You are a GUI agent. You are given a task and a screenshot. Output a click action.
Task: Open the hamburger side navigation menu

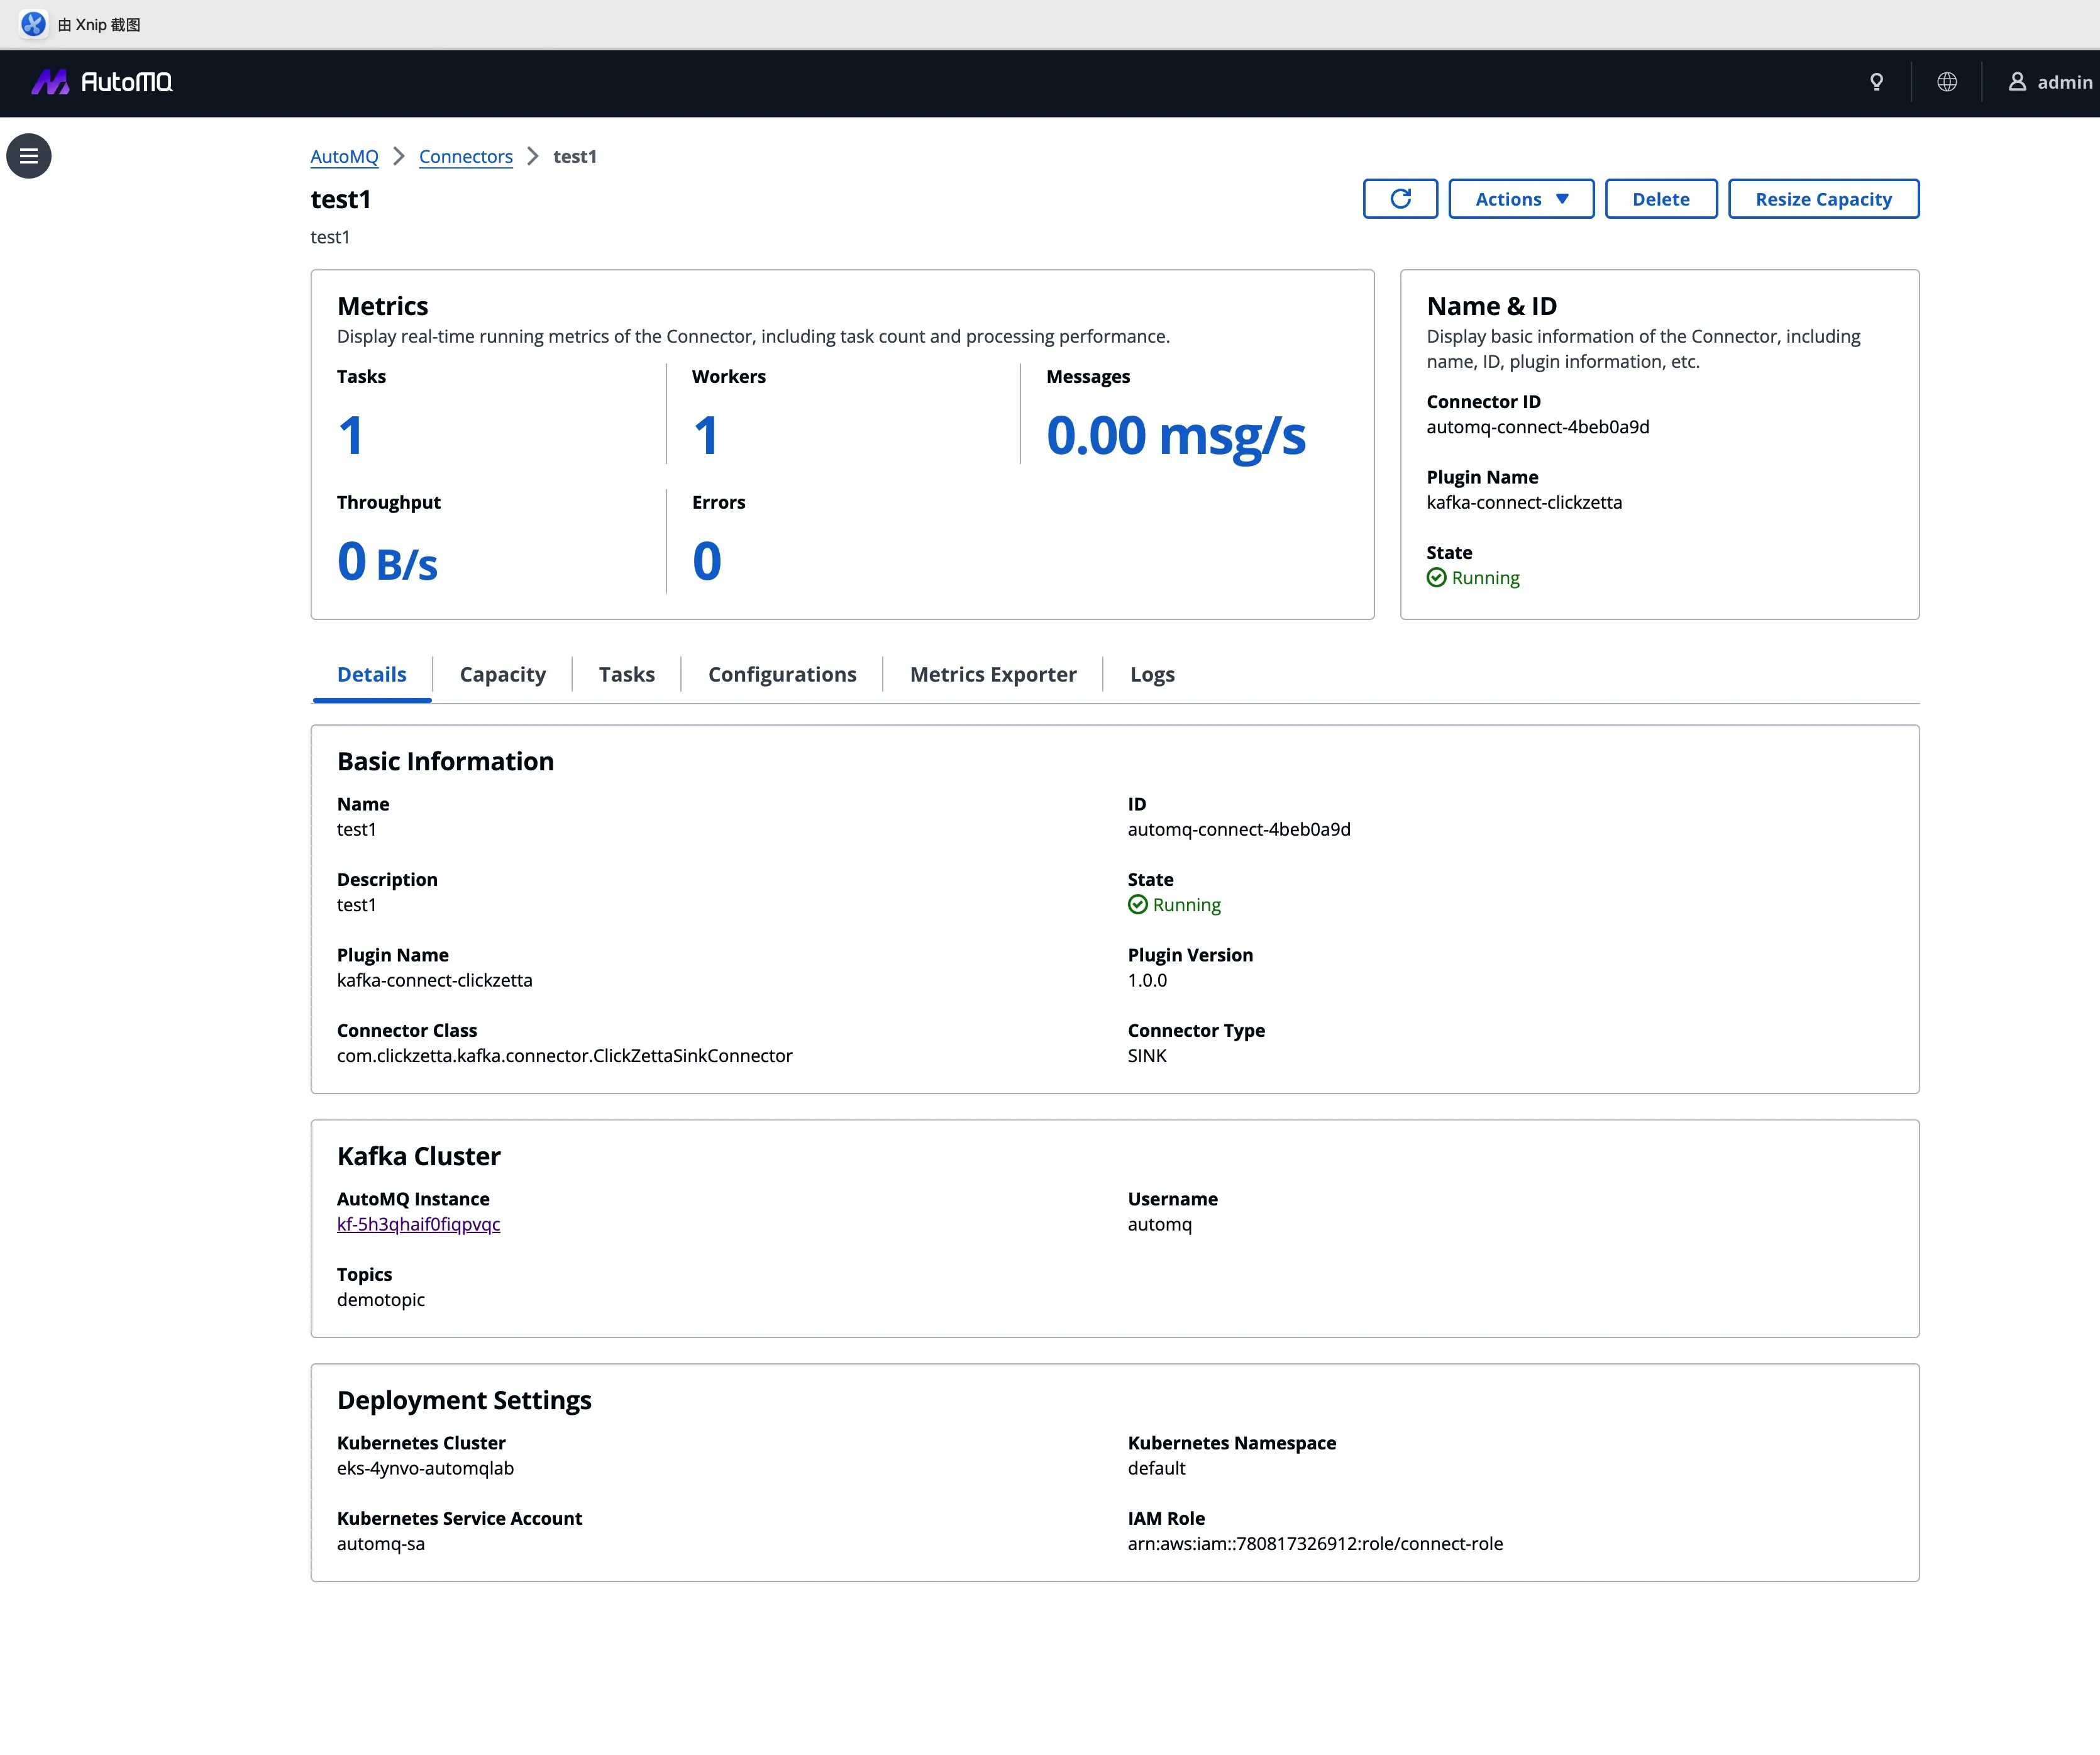point(29,156)
